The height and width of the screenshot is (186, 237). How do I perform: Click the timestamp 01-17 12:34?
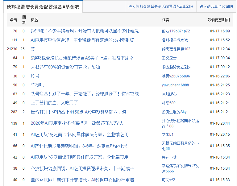tap(220, 49)
